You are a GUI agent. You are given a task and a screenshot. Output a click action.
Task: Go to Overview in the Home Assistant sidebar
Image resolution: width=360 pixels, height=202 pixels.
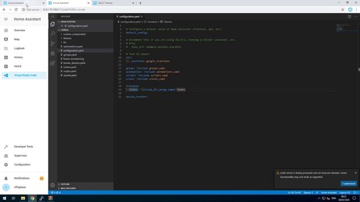pyautogui.click(x=24, y=30)
